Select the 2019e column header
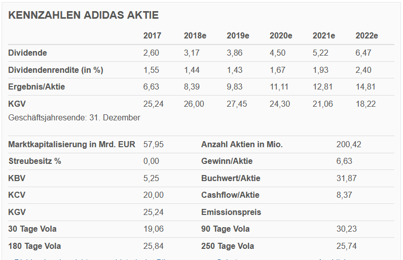The image size is (403, 260). (x=238, y=36)
